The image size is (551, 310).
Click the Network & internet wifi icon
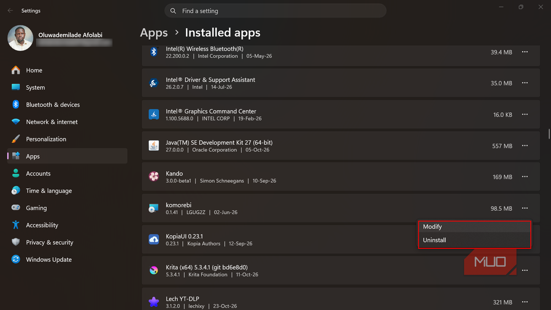click(x=16, y=122)
